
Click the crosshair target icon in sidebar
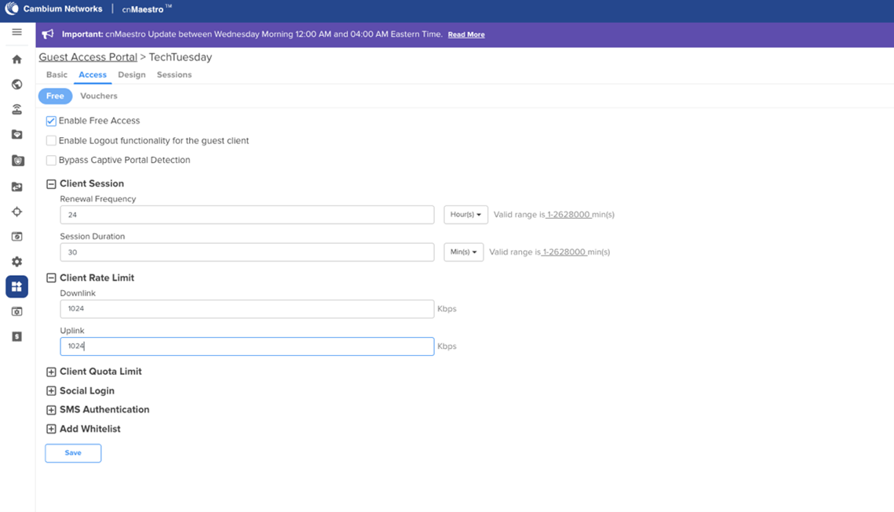pos(16,212)
